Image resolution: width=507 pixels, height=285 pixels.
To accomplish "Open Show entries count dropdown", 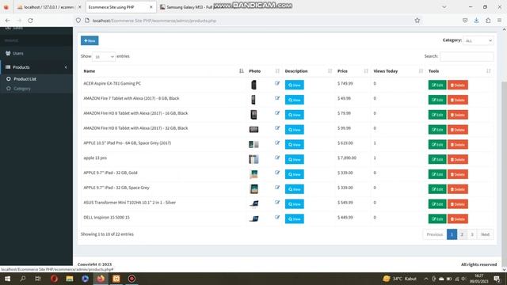I will pos(104,56).
